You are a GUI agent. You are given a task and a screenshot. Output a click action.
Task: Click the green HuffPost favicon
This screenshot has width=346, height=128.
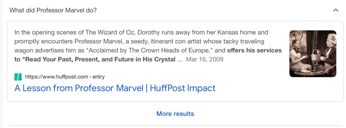click(18, 77)
